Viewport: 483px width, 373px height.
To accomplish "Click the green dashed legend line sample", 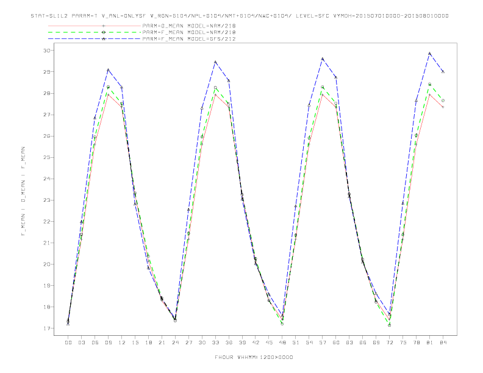I will tap(95, 32).
